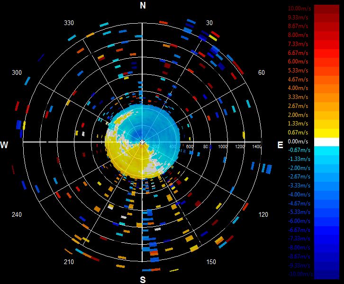Click the -6.67m/s legend label
Viewport: 344px width, 284px height.
tap(299, 230)
